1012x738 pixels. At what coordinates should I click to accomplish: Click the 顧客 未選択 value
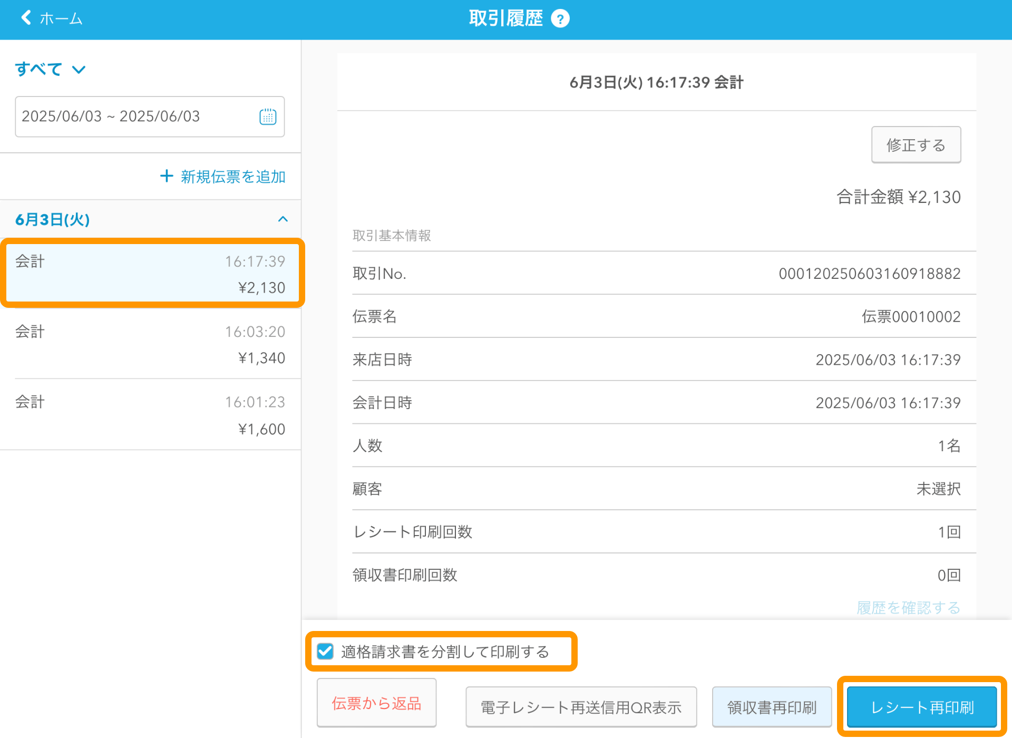[938, 489]
